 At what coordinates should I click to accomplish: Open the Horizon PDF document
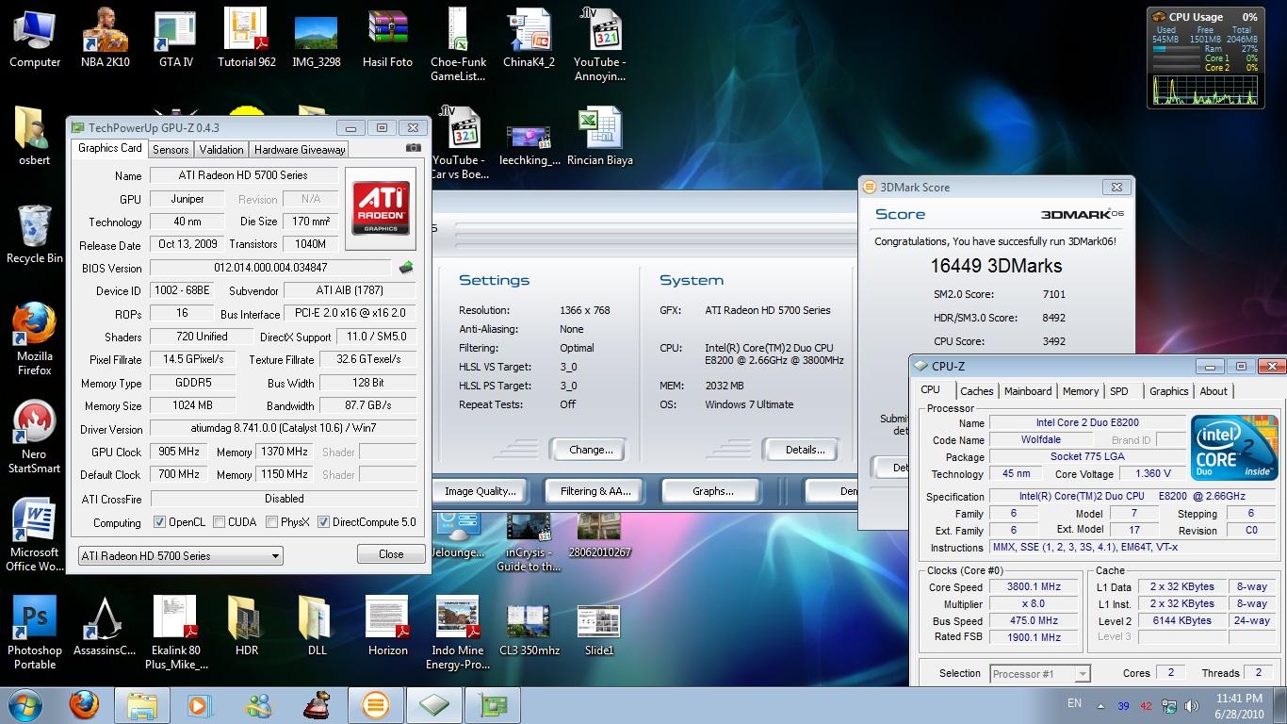coord(387,626)
